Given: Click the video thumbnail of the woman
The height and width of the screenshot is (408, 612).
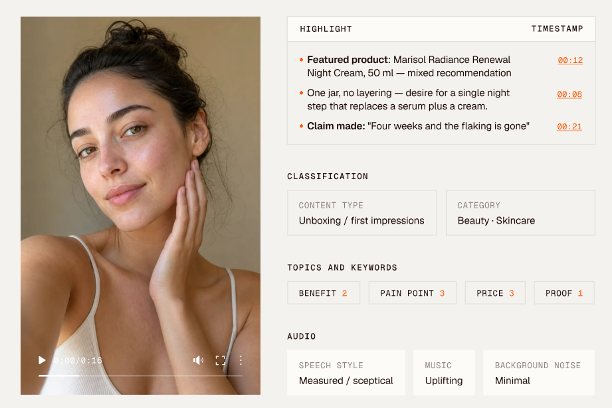Looking at the screenshot, I should tap(140, 206).
